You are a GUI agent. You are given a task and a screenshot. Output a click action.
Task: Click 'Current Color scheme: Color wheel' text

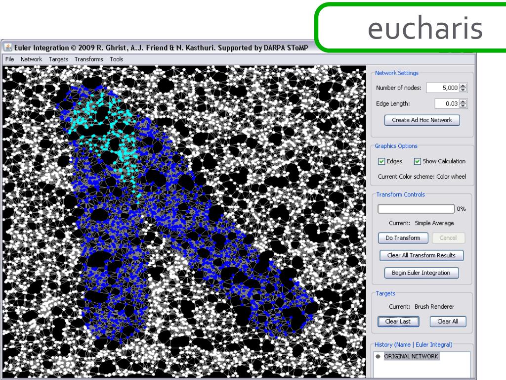point(422,177)
